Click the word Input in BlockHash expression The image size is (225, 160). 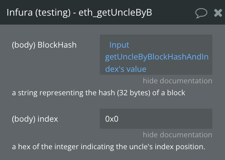click(119, 45)
